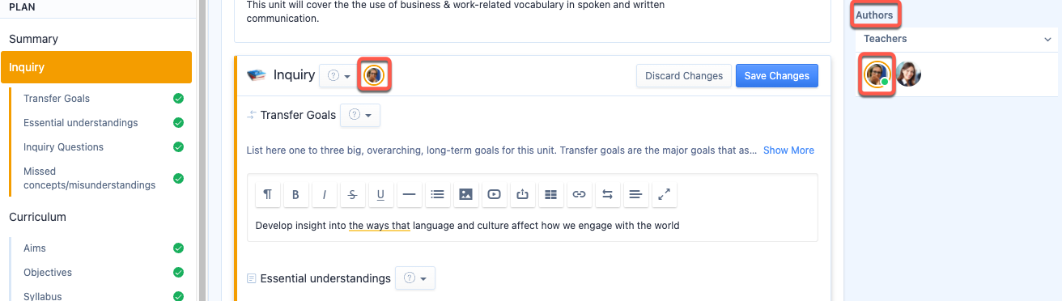Open Summary in the plan sidebar
The image size is (1062, 301).
(34, 39)
